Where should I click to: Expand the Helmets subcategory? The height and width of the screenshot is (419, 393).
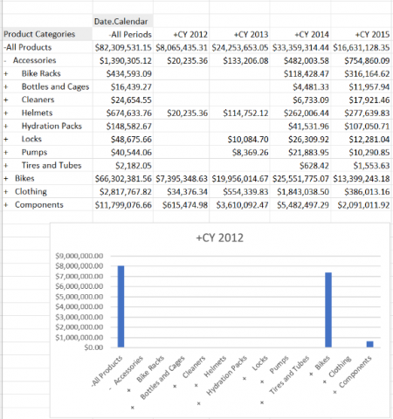point(6,113)
